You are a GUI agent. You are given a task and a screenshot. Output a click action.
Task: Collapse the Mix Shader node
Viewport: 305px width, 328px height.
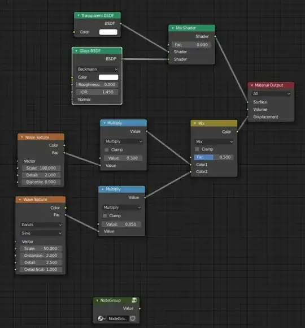(x=173, y=28)
